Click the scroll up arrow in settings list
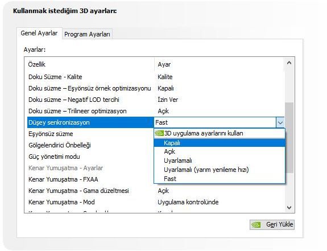 [x=289, y=63]
